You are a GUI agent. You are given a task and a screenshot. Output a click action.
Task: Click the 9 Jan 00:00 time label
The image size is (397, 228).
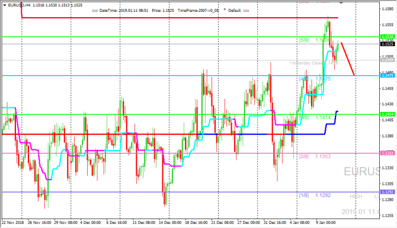coord(326,223)
